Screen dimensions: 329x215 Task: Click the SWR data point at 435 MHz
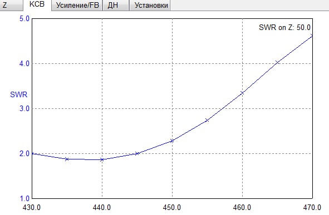(x=67, y=159)
